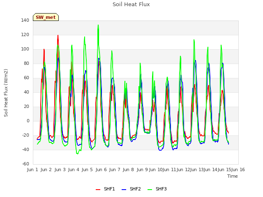Click the -20 y-axis tick label
The image size is (263, 197).
(25, 135)
